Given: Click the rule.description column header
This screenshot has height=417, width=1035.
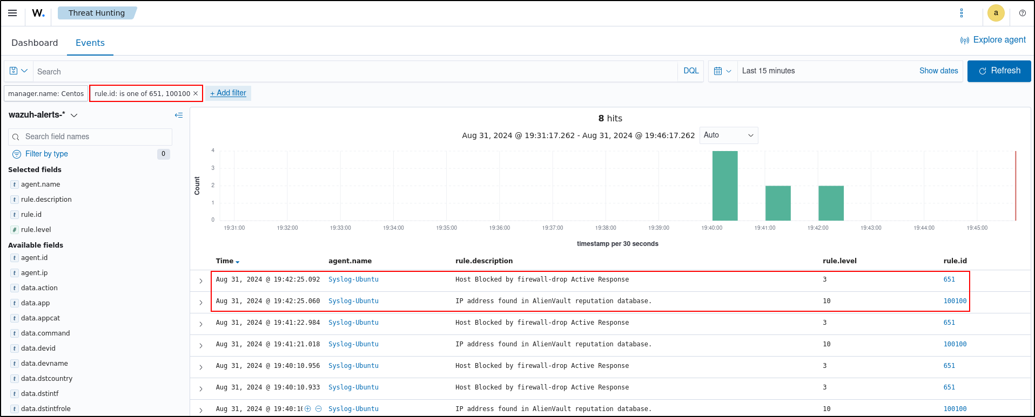Looking at the screenshot, I should tap(484, 261).
